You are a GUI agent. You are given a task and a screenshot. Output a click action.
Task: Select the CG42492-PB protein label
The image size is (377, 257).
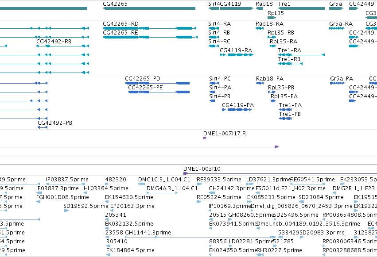pos(55,123)
